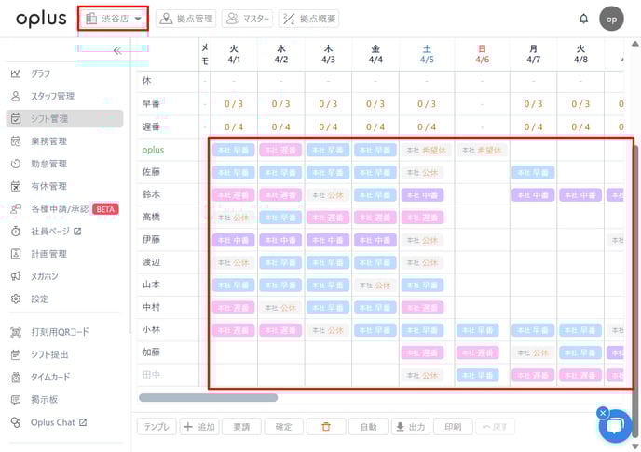This screenshot has width=641, height=452.
Task: Click the notification bell icon
Action: click(583, 19)
